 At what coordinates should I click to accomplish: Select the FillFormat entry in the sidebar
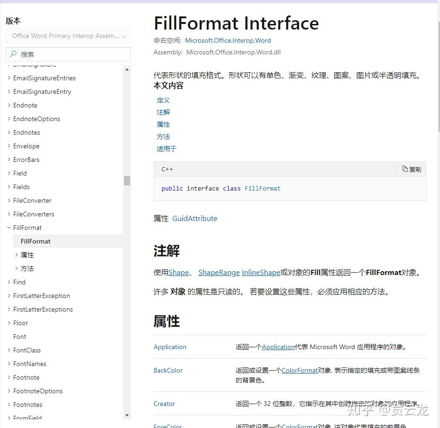pyautogui.click(x=35, y=241)
